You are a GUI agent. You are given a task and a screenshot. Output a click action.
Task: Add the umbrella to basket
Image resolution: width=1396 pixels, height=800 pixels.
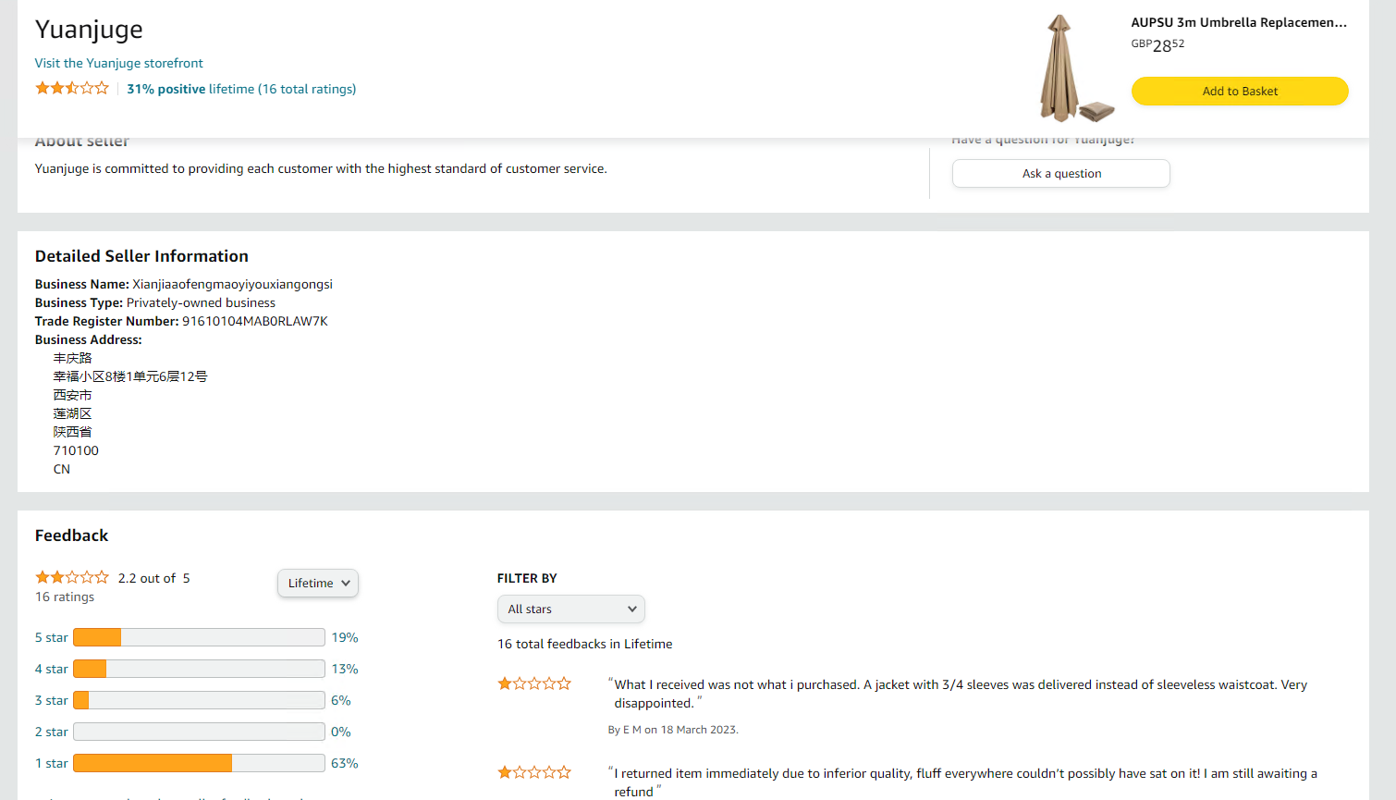click(x=1240, y=91)
